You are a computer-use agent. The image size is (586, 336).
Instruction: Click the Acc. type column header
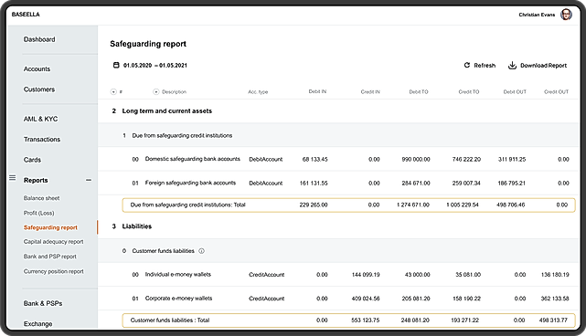tap(258, 92)
